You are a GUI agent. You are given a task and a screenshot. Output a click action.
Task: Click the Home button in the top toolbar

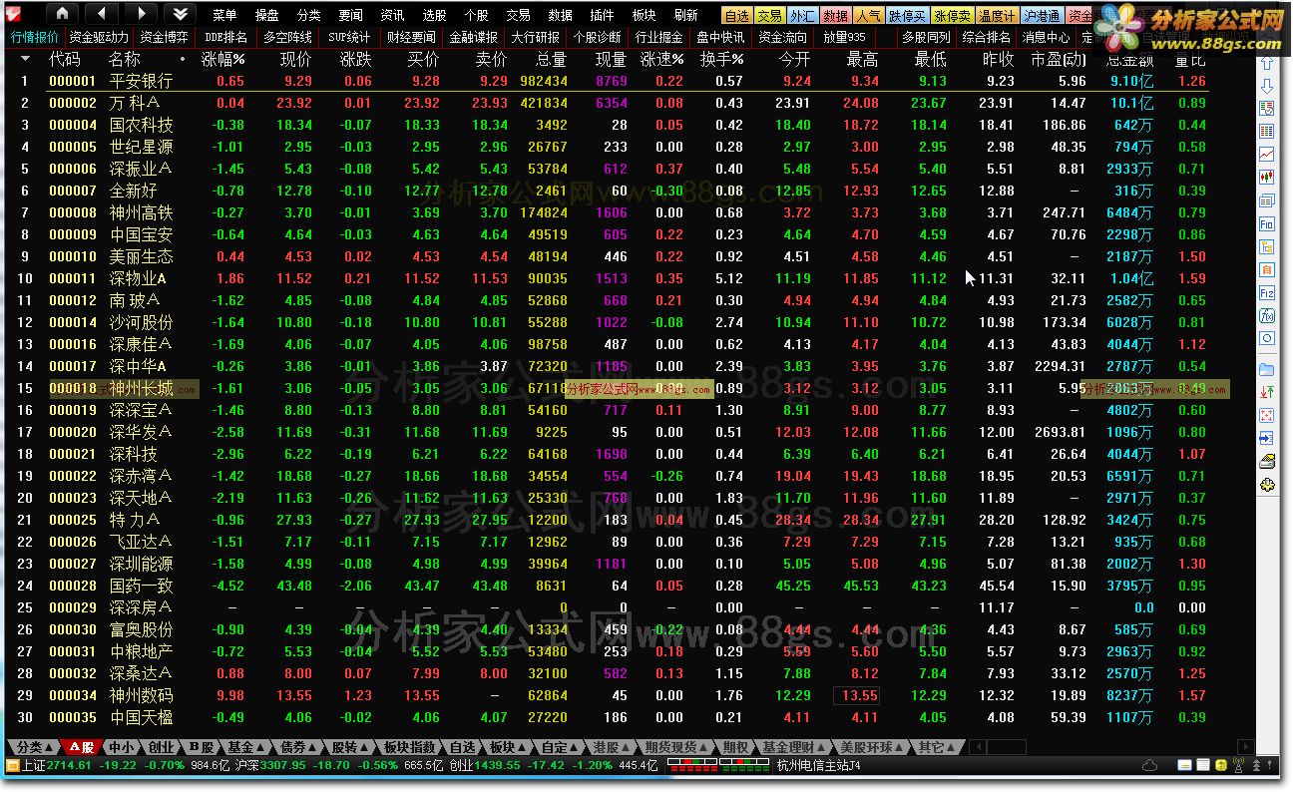point(63,14)
